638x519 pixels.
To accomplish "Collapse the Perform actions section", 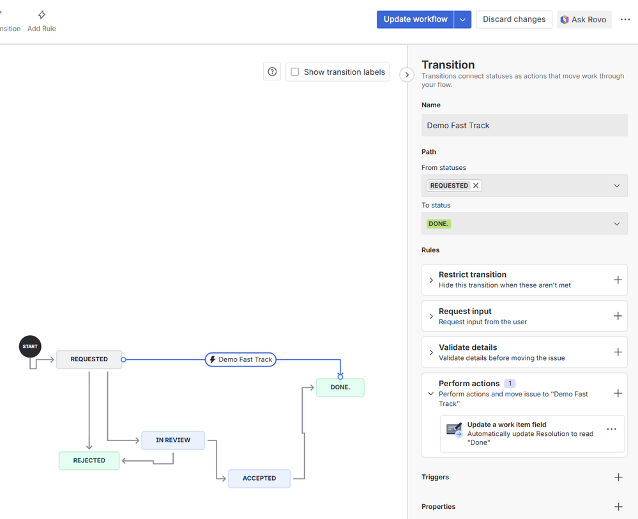I will [430, 393].
